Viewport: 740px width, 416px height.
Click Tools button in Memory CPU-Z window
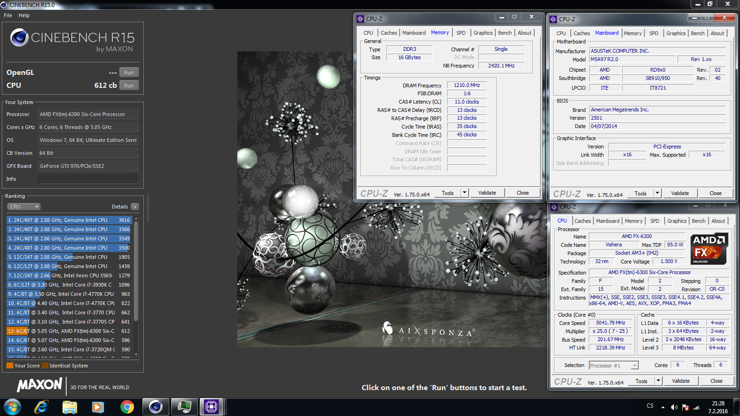pos(448,193)
